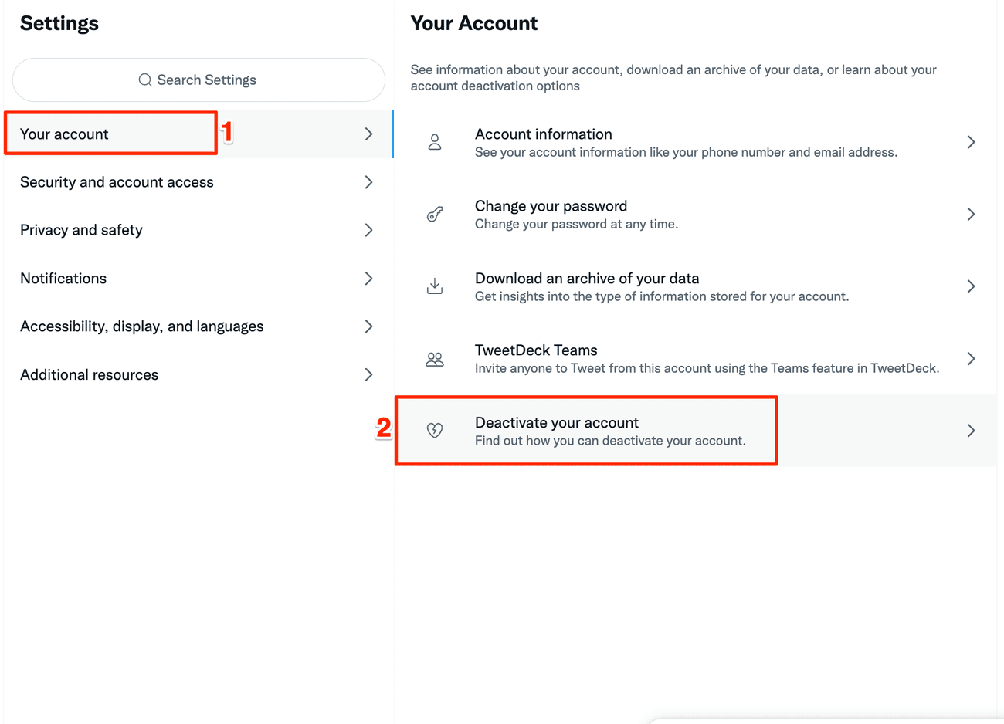Click the chevron beside Change your password
The width and height of the screenshot is (1004, 724).
pos(971,215)
